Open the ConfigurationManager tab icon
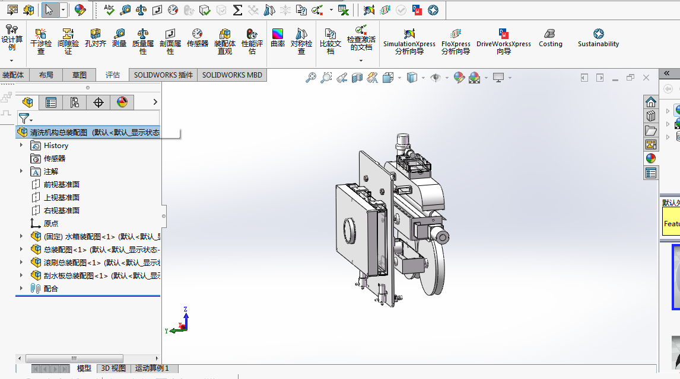Screen dimensions: 680x379 [x=75, y=102]
